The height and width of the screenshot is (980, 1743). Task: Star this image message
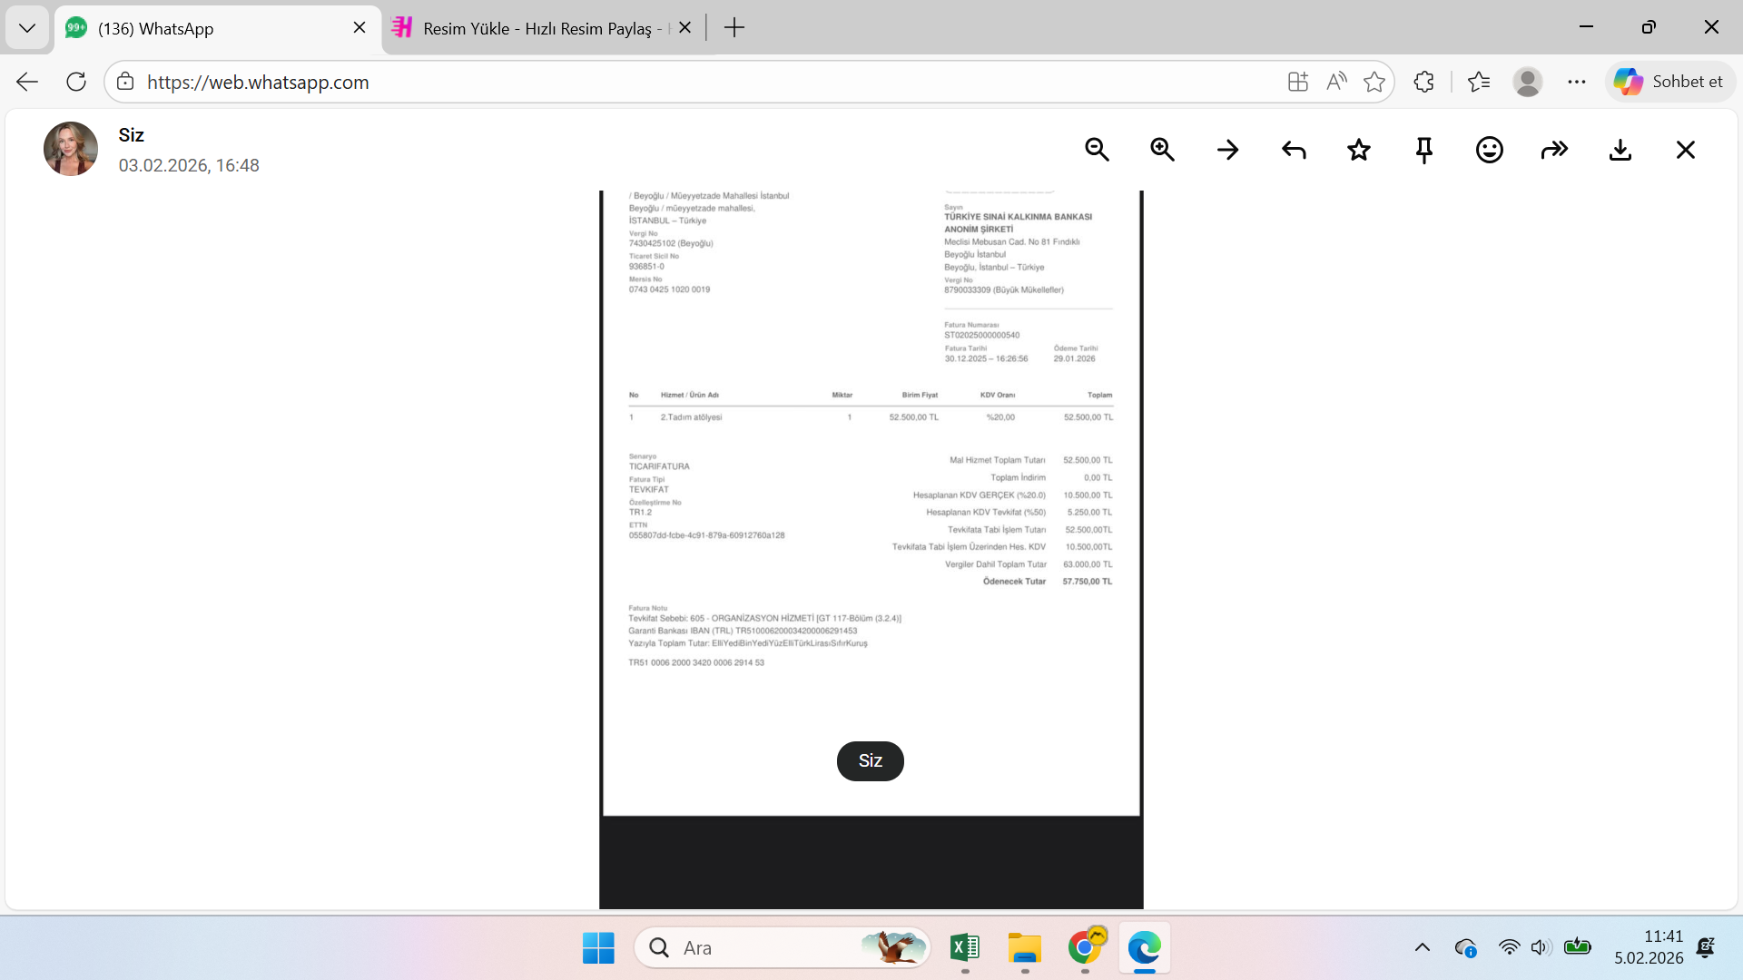(1359, 150)
